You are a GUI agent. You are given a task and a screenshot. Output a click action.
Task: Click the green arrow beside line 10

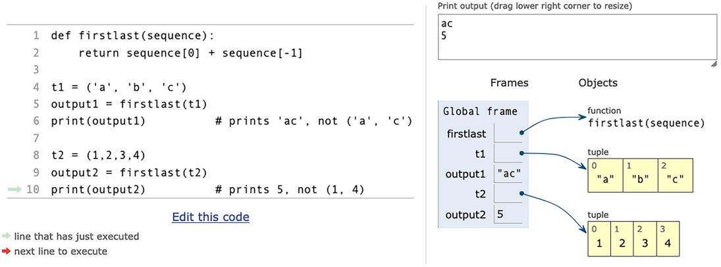tap(14, 190)
